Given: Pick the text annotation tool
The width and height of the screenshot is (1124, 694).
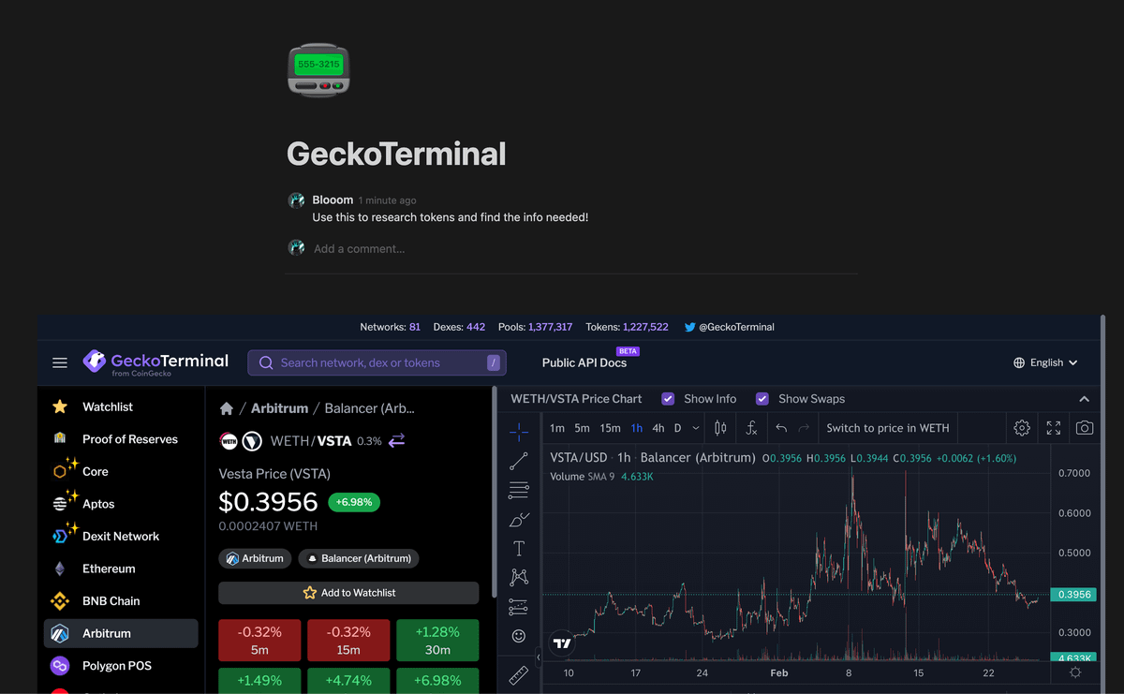Looking at the screenshot, I should pyautogui.click(x=518, y=548).
